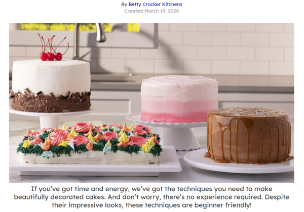Click the "By" text before the author

[124, 4]
